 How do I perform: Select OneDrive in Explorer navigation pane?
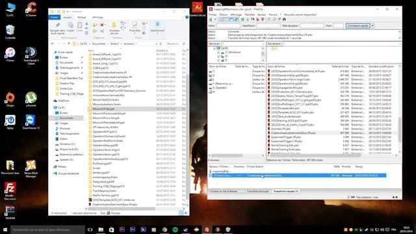[63, 101]
